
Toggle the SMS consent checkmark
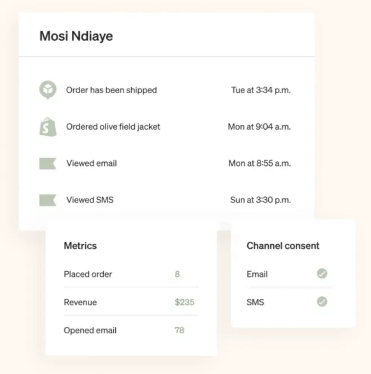tap(322, 302)
